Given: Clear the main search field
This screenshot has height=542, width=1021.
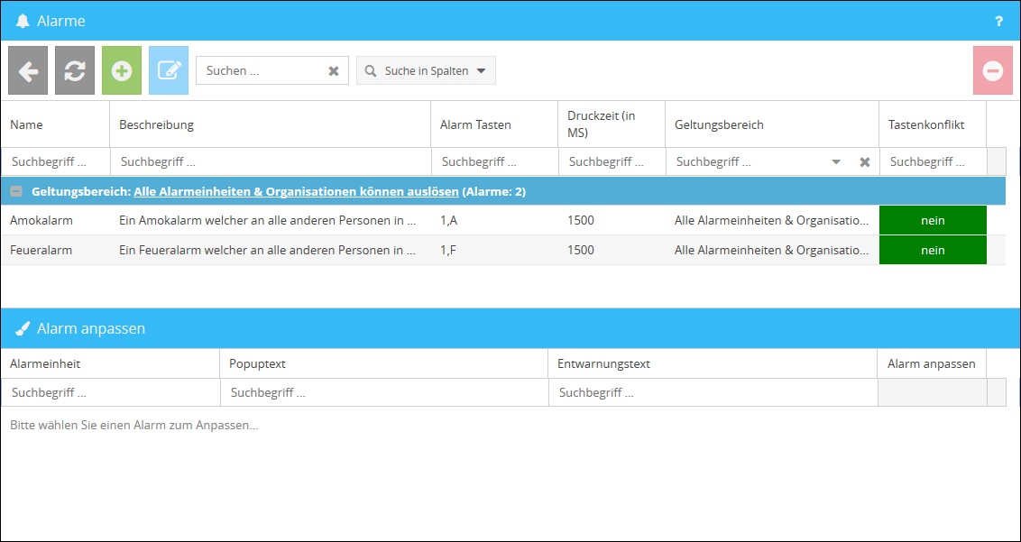Looking at the screenshot, I should pos(334,71).
